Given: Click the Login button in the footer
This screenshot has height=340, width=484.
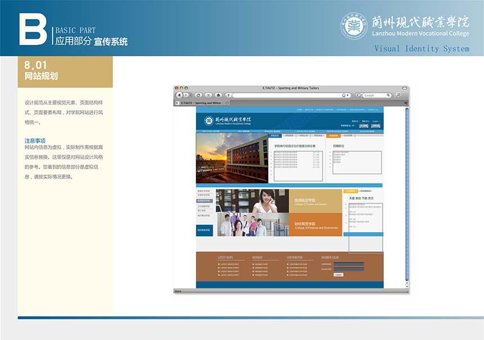Looking at the screenshot, I should pos(338,274).
